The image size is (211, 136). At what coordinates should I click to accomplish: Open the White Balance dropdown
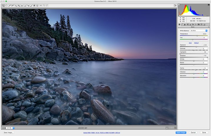[199, 31]
